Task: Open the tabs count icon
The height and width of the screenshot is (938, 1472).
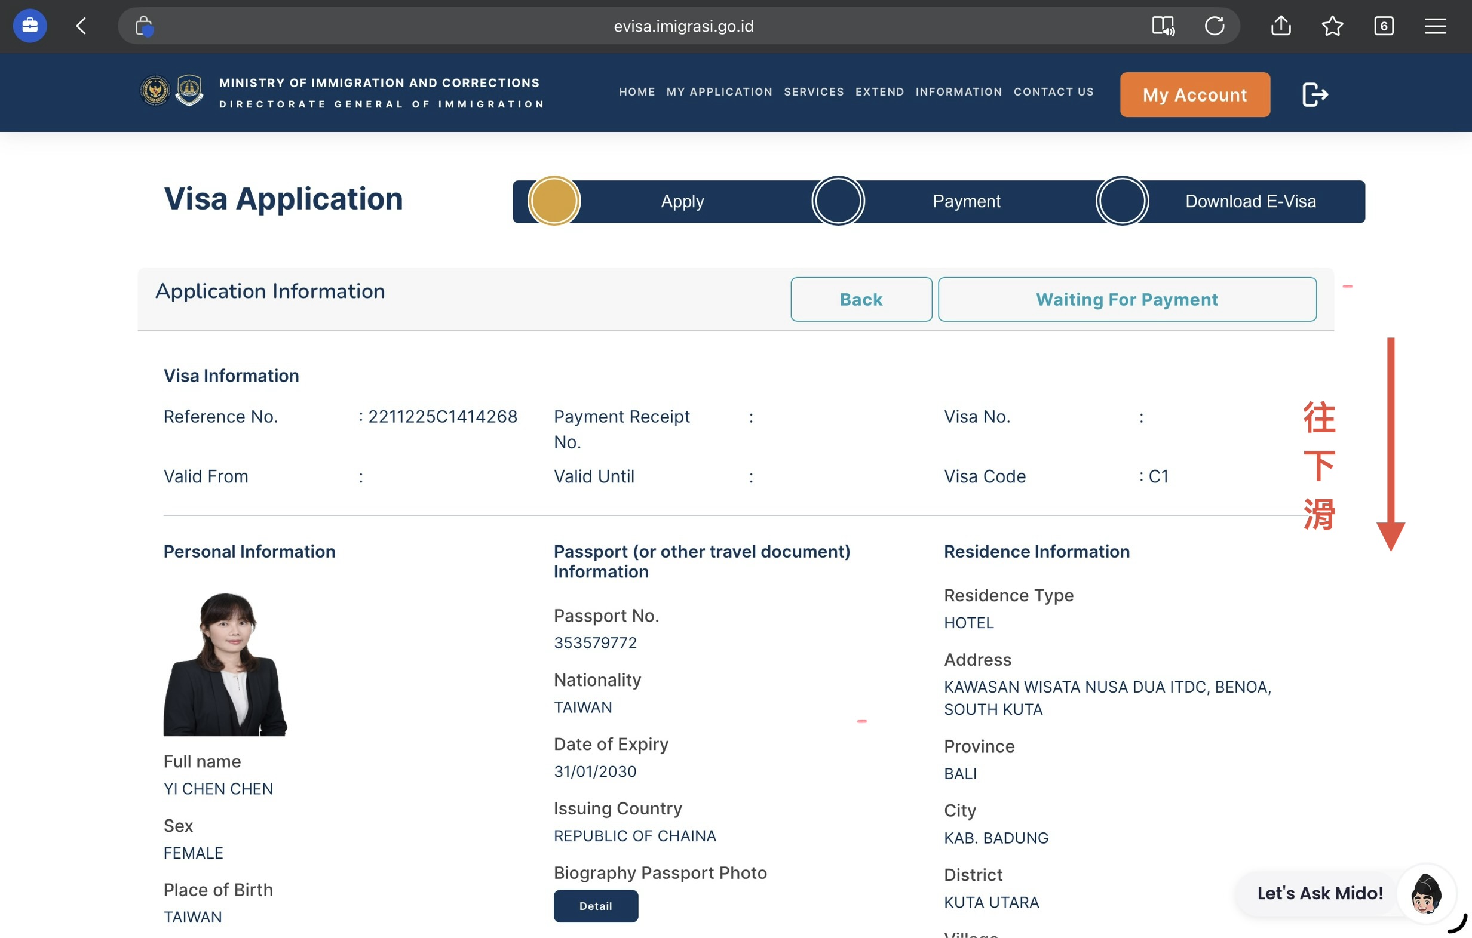Action: [1384, 26]
